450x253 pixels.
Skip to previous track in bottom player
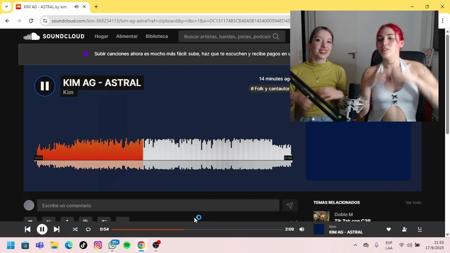tap(27, 229)
